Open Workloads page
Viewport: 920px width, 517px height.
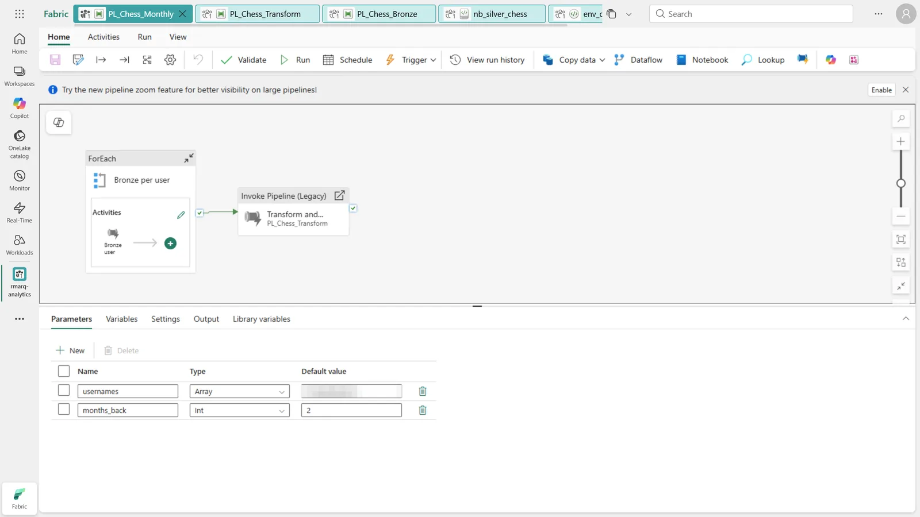click(x=20, y=245)
